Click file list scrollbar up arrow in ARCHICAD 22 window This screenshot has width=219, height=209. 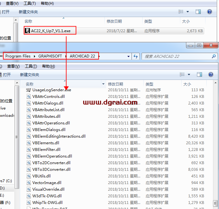click(x=216, y=83)
